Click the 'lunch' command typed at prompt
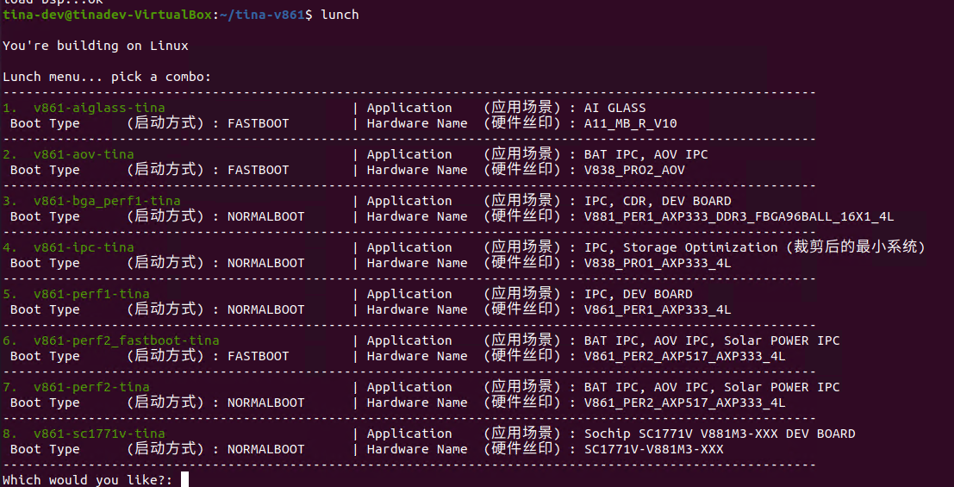The image size is (954, 487). pos(340,15)
